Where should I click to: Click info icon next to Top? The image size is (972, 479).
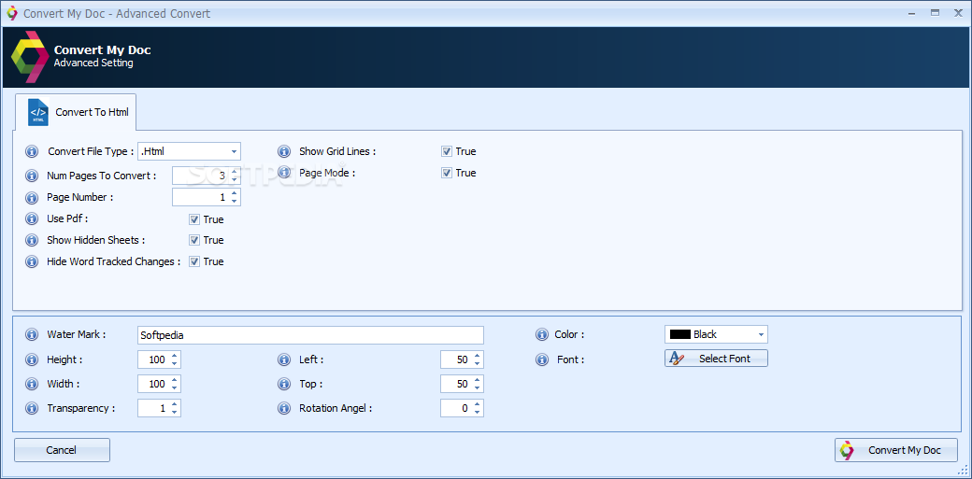point(284,384)
